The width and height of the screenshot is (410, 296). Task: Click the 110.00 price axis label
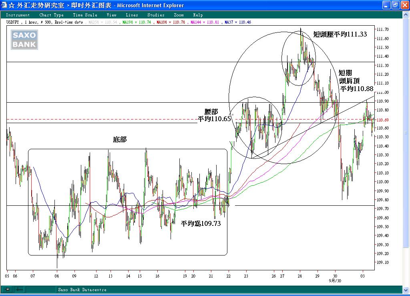point(382,182)
